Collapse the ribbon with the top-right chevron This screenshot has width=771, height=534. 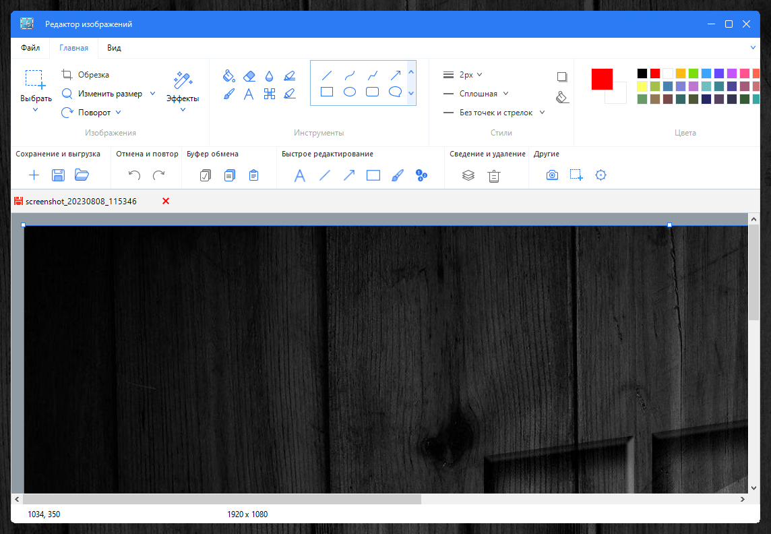(x=753, y=48)
